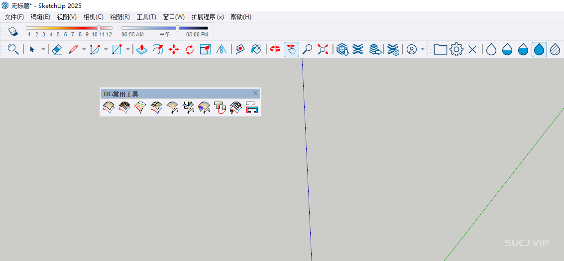Open the gear settings icon
This screenshot has height=261, width=564.
456,49
